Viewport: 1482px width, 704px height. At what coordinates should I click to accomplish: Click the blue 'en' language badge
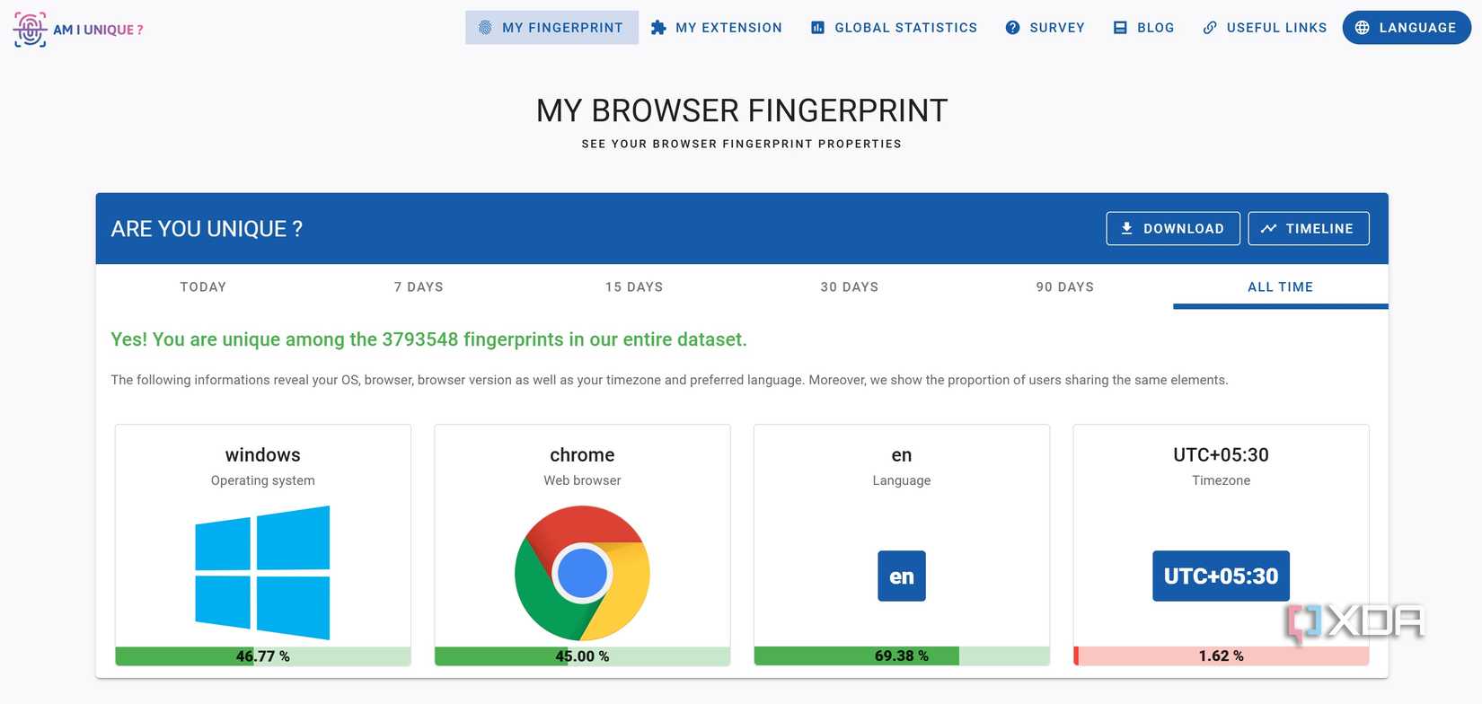(902, 576)
